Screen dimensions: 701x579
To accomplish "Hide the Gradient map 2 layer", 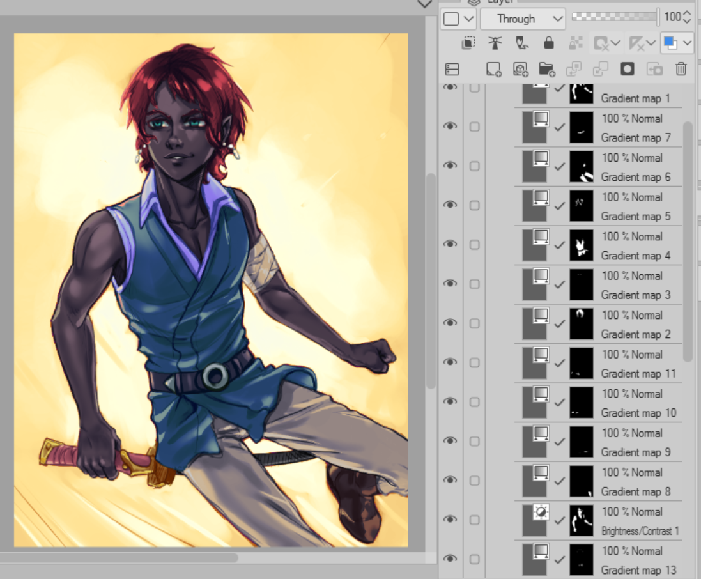I will [451, 323].
